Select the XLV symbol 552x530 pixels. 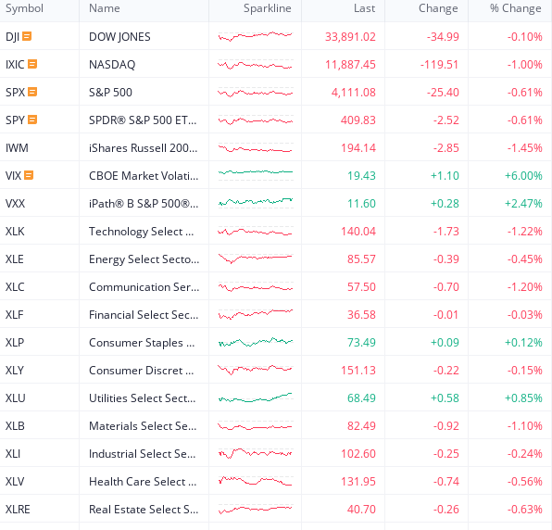(15, 482)
